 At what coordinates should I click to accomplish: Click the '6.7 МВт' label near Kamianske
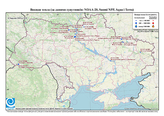pos(115,58)
